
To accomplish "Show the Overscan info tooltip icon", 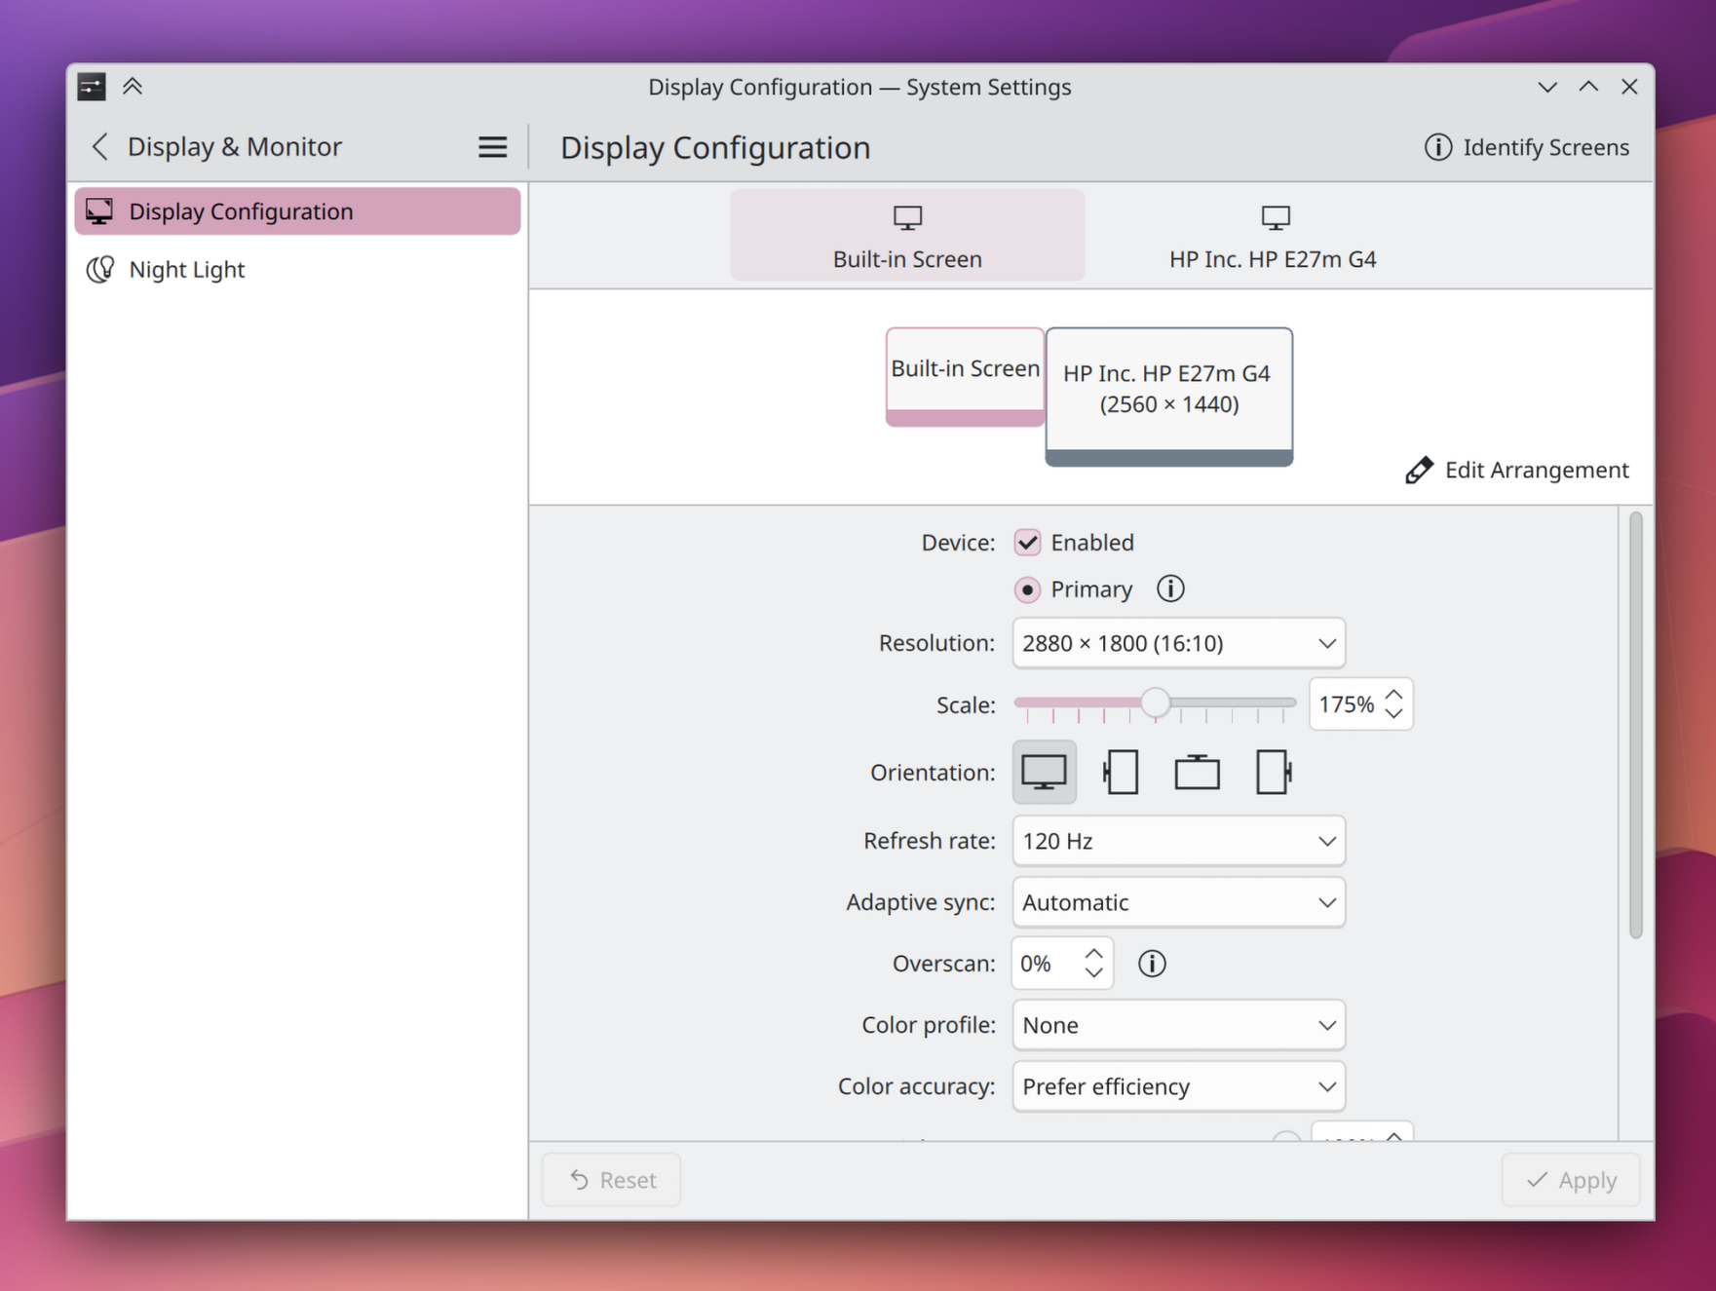I will [x=1152, y=964].
